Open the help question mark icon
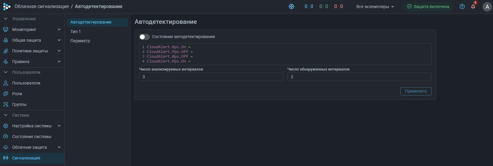 462,7
